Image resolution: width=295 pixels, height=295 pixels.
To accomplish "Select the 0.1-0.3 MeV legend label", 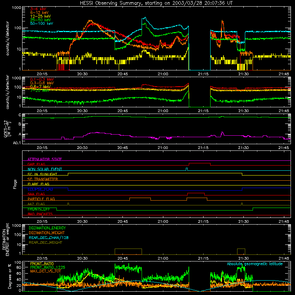I will tap(42, 79).
